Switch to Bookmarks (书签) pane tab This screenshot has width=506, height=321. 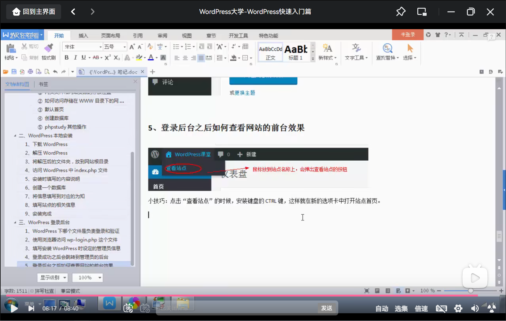click(x=43, y=84)
